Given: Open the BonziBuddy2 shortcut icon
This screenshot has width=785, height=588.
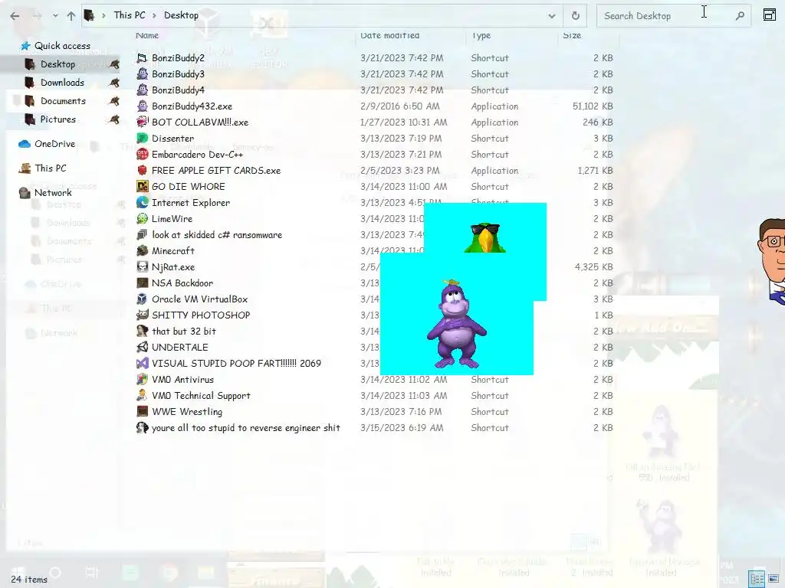Looking at the screenshot, I should (142, 58).
